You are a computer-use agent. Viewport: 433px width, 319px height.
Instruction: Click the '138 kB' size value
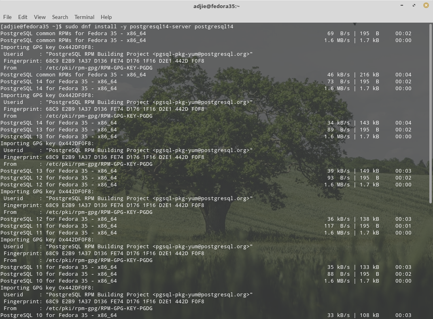(369, 219)
